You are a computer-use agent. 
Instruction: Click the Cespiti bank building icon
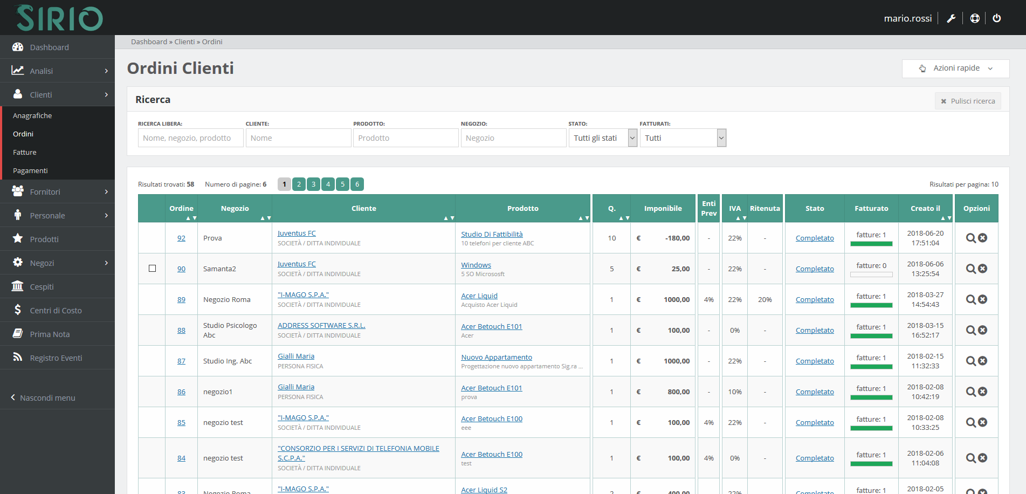(x=18, y=286)
